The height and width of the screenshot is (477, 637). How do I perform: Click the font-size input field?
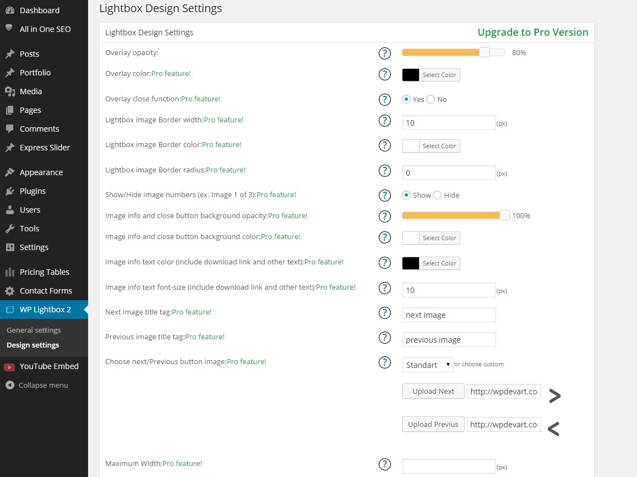pos(449,290)
